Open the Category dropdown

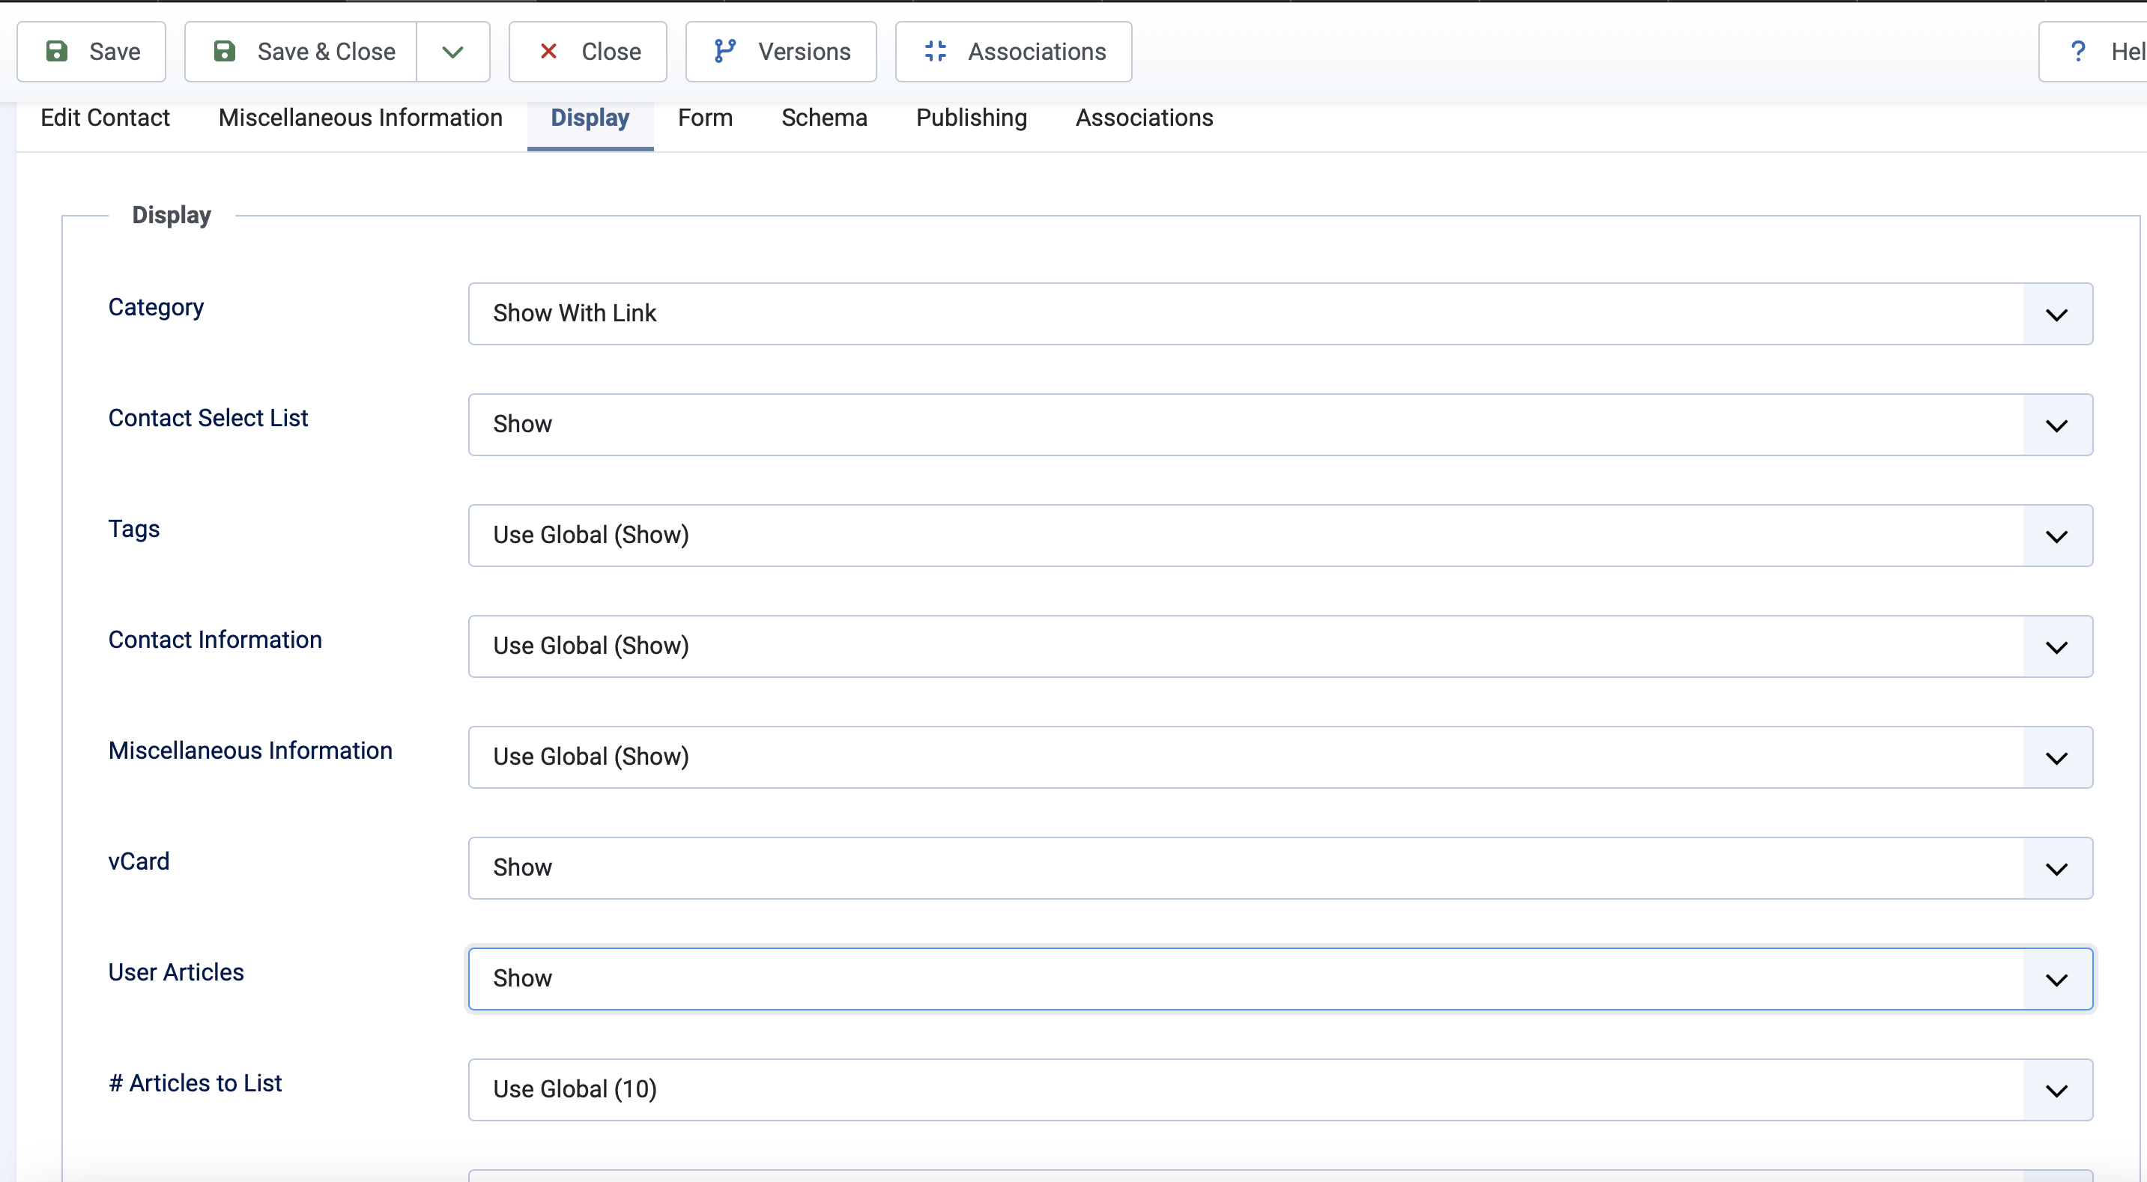pos(1280,313)
